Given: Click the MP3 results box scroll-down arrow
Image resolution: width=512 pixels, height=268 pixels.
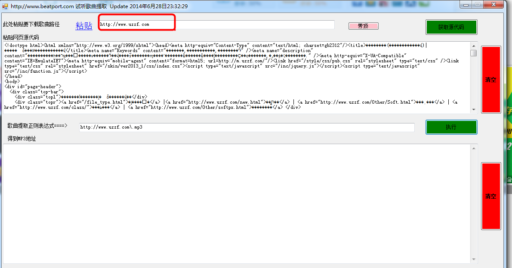Looking at the screenshot, I should [474, 259].
